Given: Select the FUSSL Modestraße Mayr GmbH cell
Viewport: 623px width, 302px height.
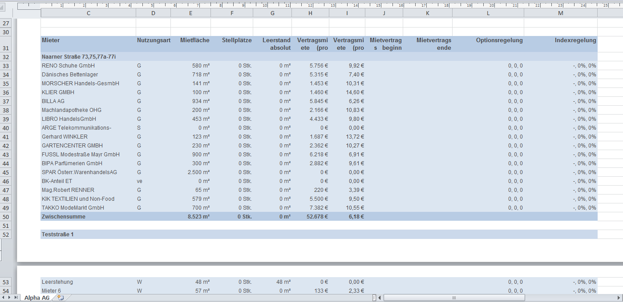Looking at the screenshot, I should 88,155.
